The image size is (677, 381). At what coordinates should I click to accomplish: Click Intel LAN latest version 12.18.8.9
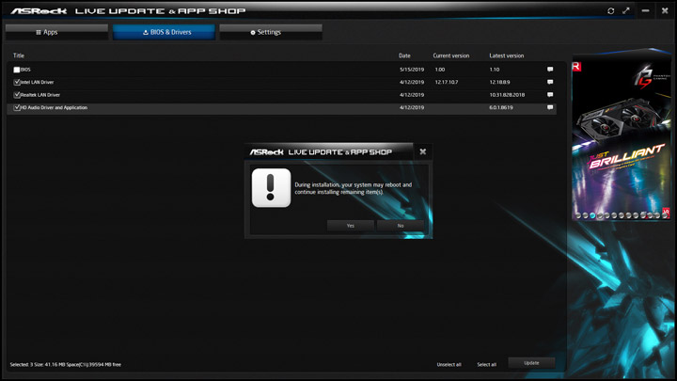499,82
